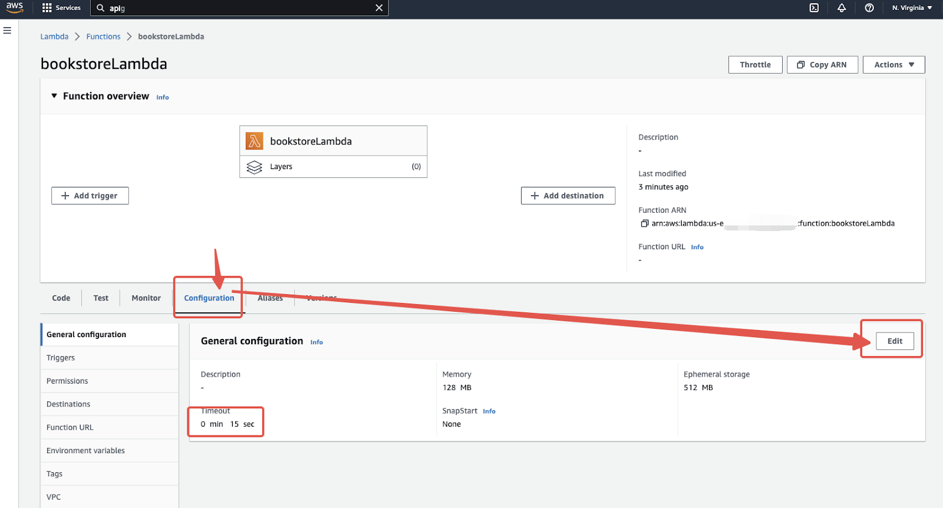Click the Timeout value 0 min 15 sec
Screen dimensions: 943x508
click(x=227, y=424)
